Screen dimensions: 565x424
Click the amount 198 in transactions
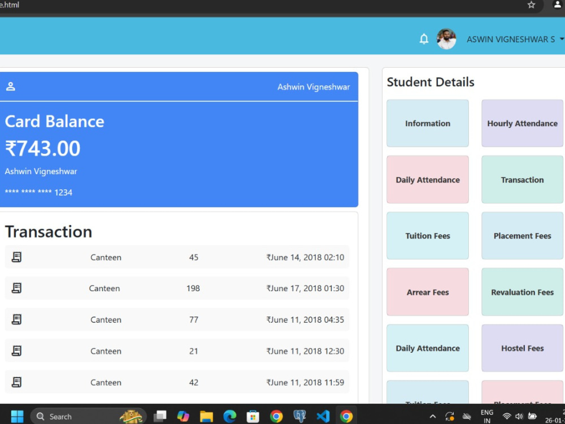tap(193, 288)
